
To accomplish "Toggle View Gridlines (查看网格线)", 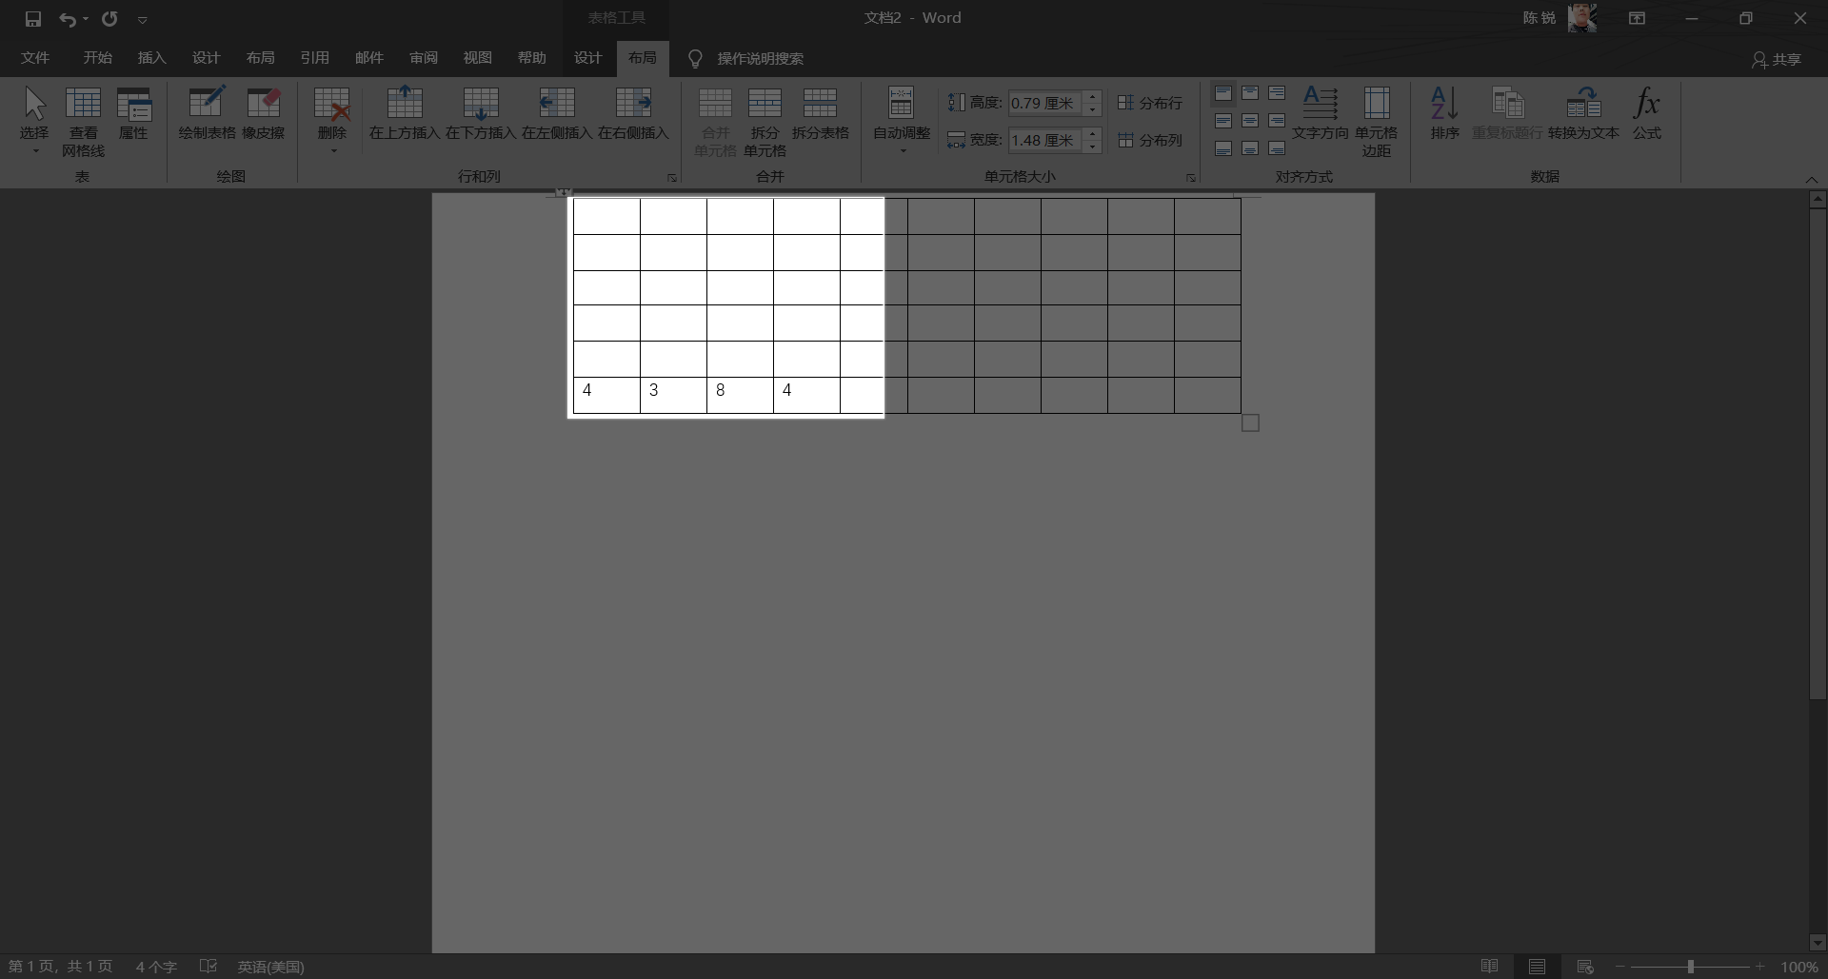I will [84, 121].
